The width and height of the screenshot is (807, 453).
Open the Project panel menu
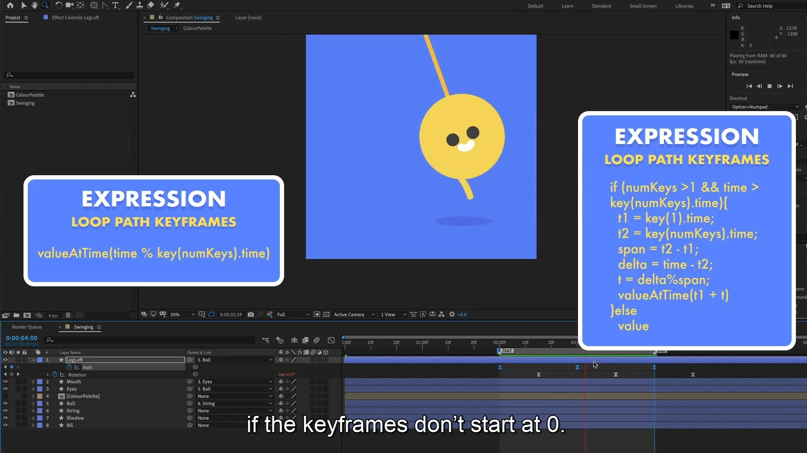coord(26,18)
